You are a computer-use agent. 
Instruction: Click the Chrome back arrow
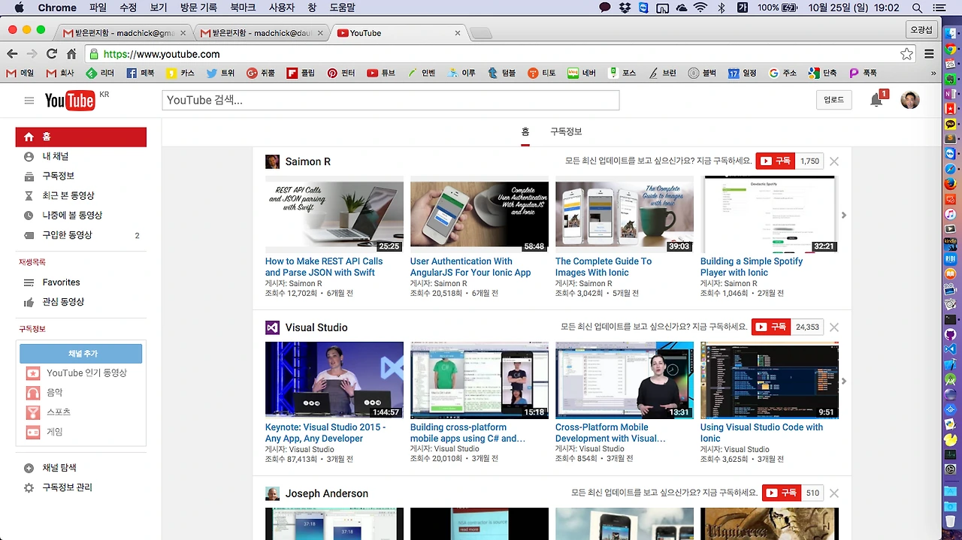12,54
